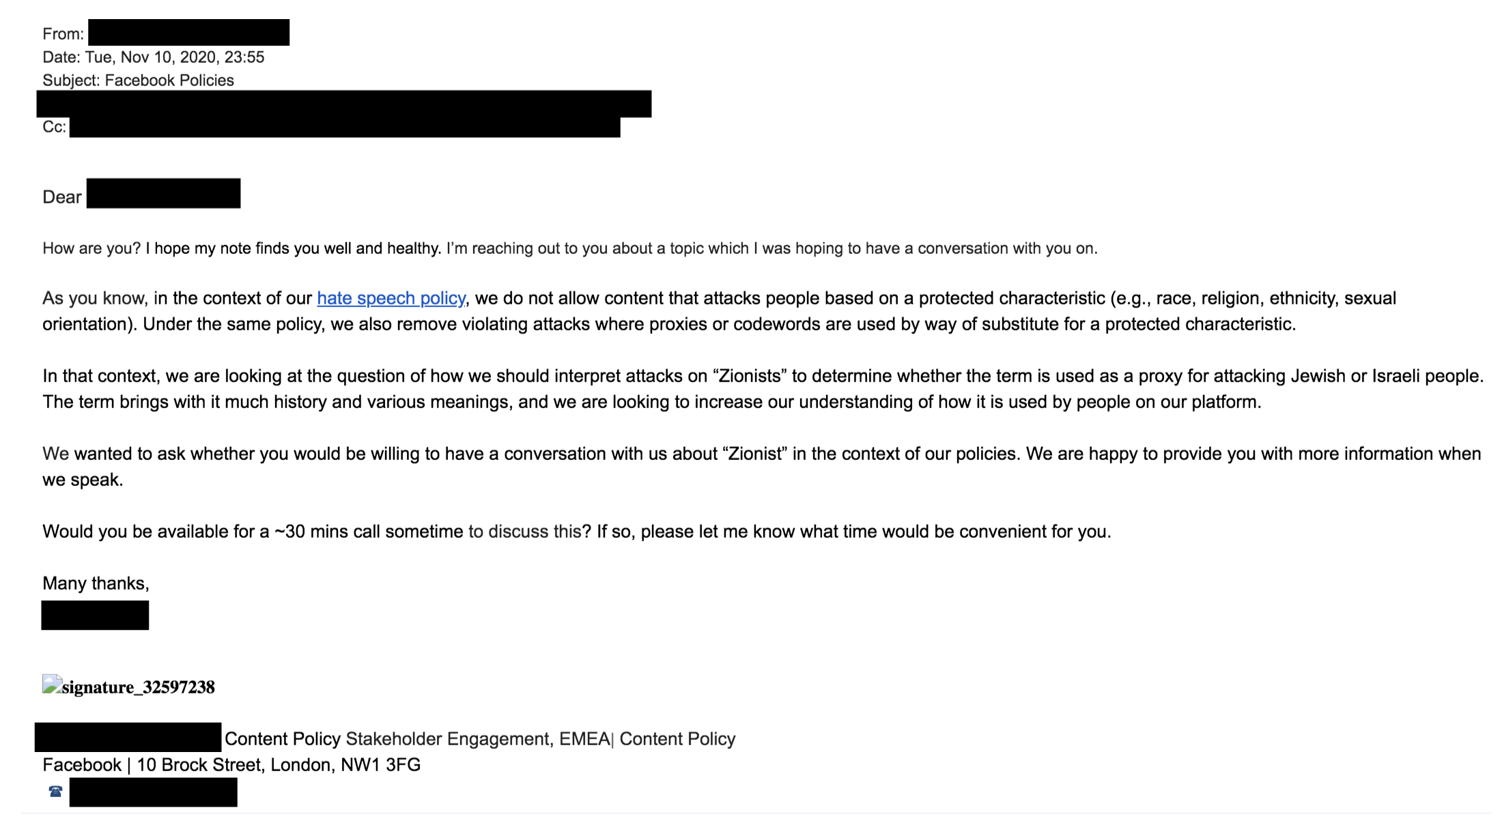Click the date line Tue, Nov 10, 2020
The height and width of the screenshot is (823, 1502).
click(174, 57)
